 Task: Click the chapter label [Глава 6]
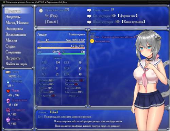coord(51,22)
